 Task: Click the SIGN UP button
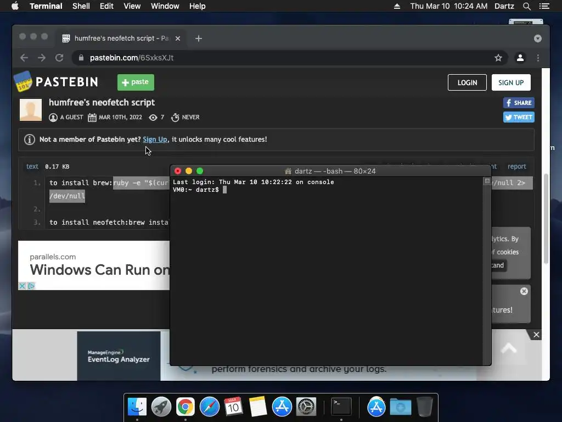point(511,82)
